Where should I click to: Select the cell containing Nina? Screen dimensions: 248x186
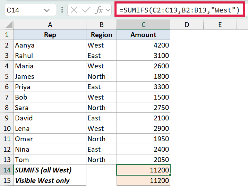(50, 149)
